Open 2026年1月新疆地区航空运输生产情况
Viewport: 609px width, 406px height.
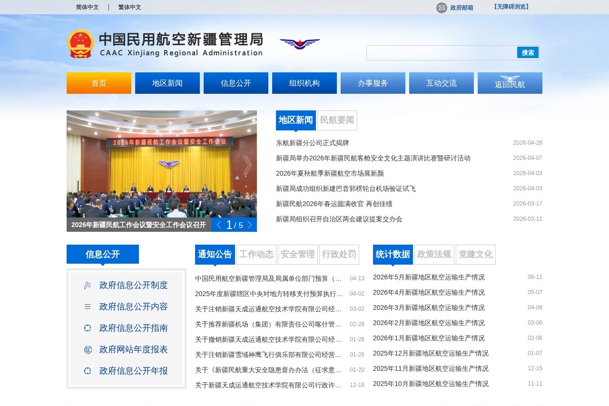pos(429,338)
